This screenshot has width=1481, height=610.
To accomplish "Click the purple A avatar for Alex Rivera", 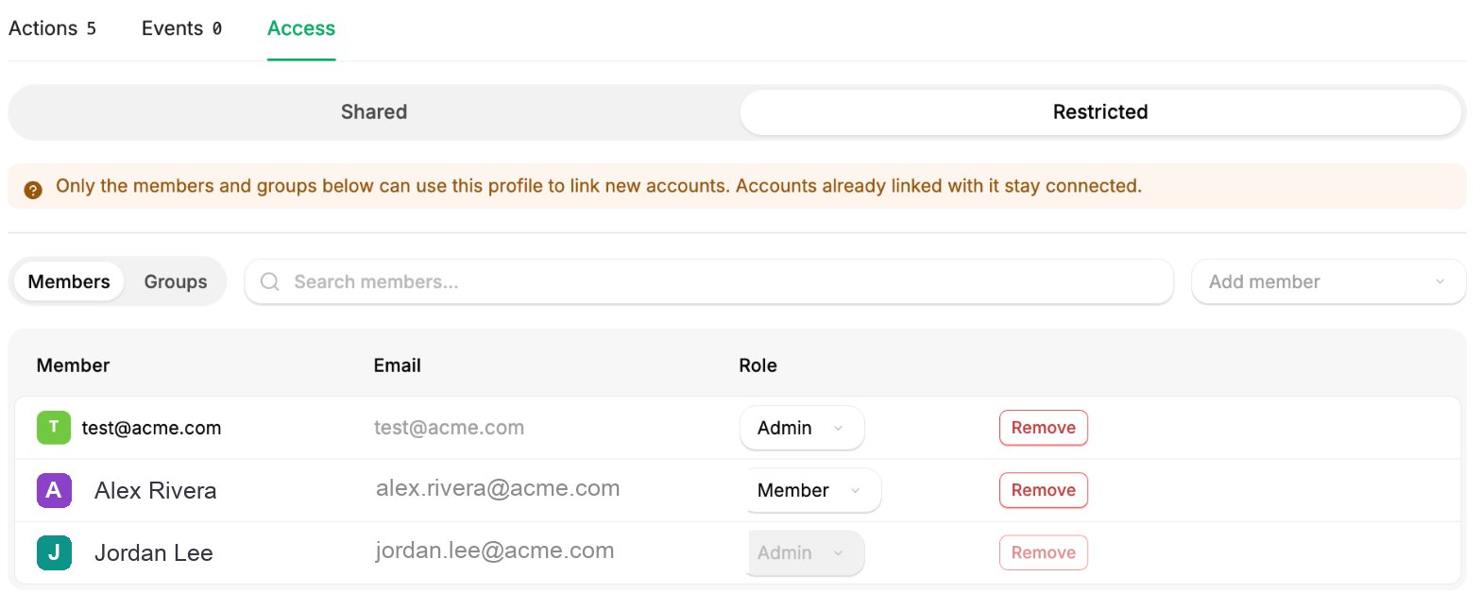I will tap(54, 490).
